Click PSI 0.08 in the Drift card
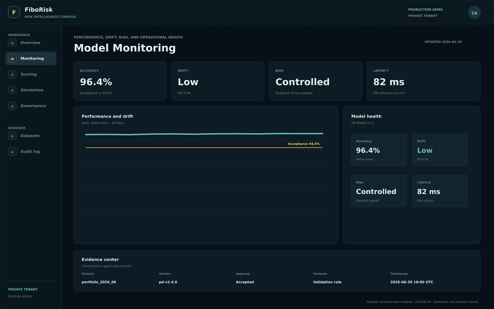The height and width of the screenshot is (309, 494). [184, 93]
